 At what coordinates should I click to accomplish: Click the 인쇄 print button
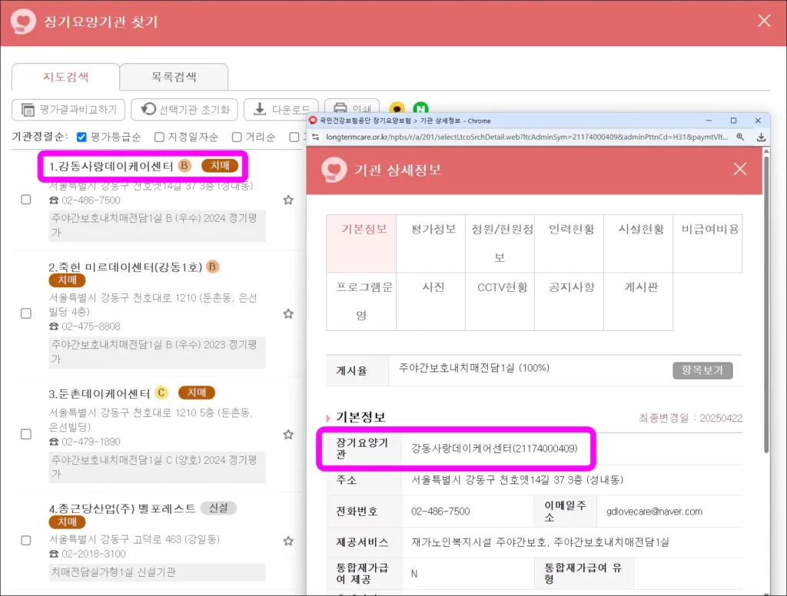pos(352,108)
